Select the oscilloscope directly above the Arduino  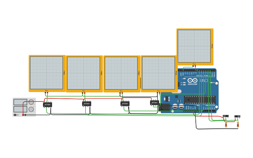[x=194, y=46]
